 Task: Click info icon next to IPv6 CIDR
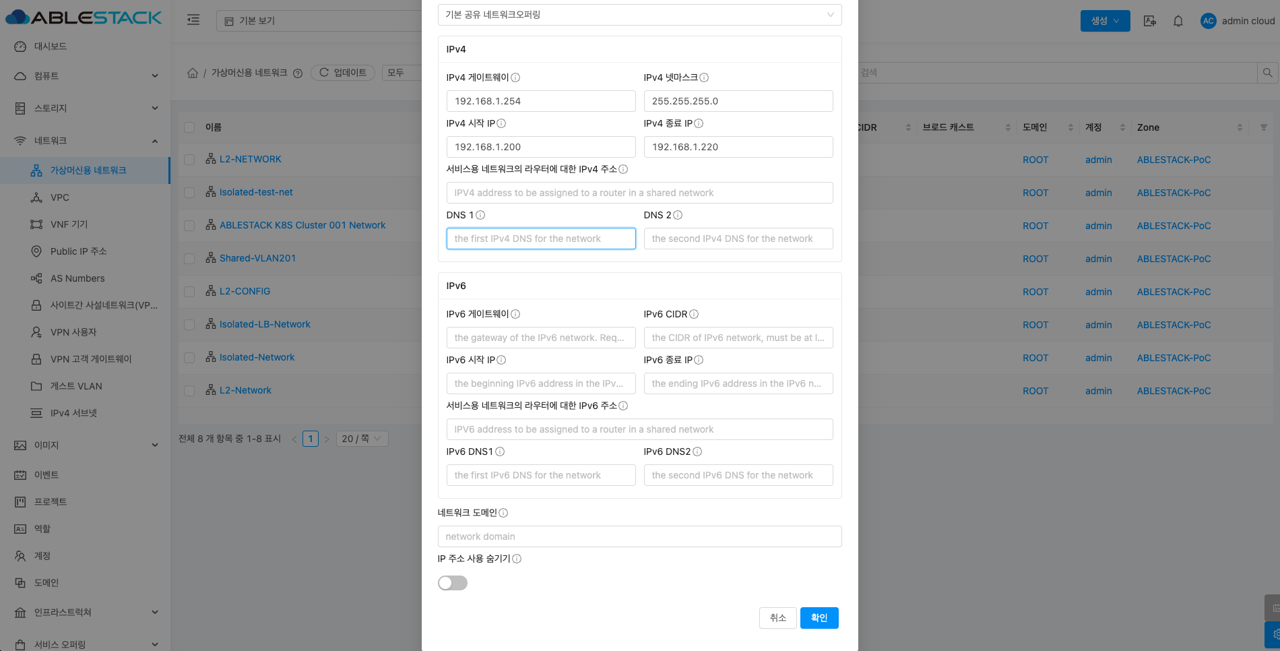coord(694,314)
